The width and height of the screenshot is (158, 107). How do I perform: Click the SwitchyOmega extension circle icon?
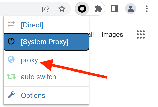(x=83, y=9)
